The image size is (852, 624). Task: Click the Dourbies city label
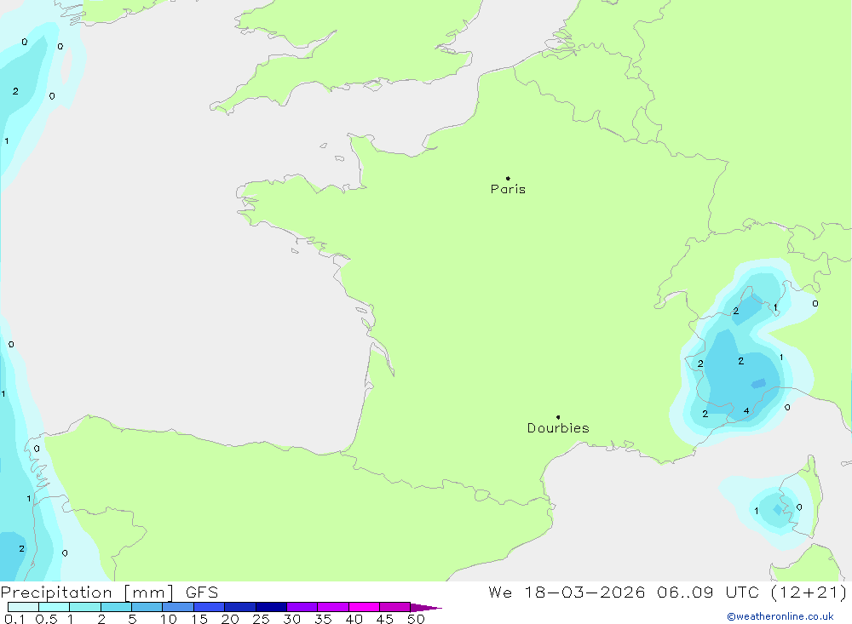click(558, 428)
